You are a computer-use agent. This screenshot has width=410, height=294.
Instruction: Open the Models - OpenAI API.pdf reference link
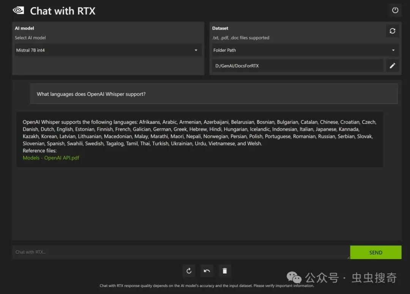point(51,157)
